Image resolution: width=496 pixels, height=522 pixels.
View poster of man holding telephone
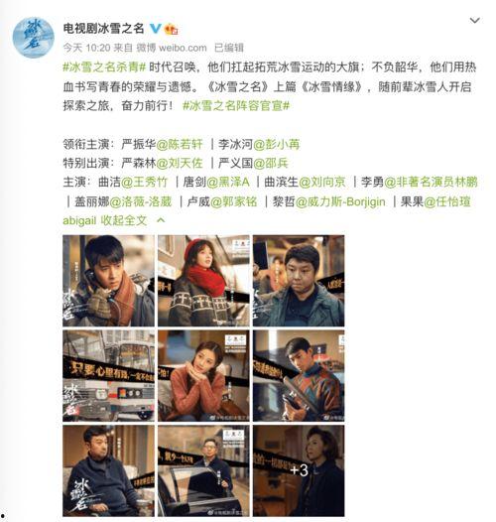[x=108, y=281]
